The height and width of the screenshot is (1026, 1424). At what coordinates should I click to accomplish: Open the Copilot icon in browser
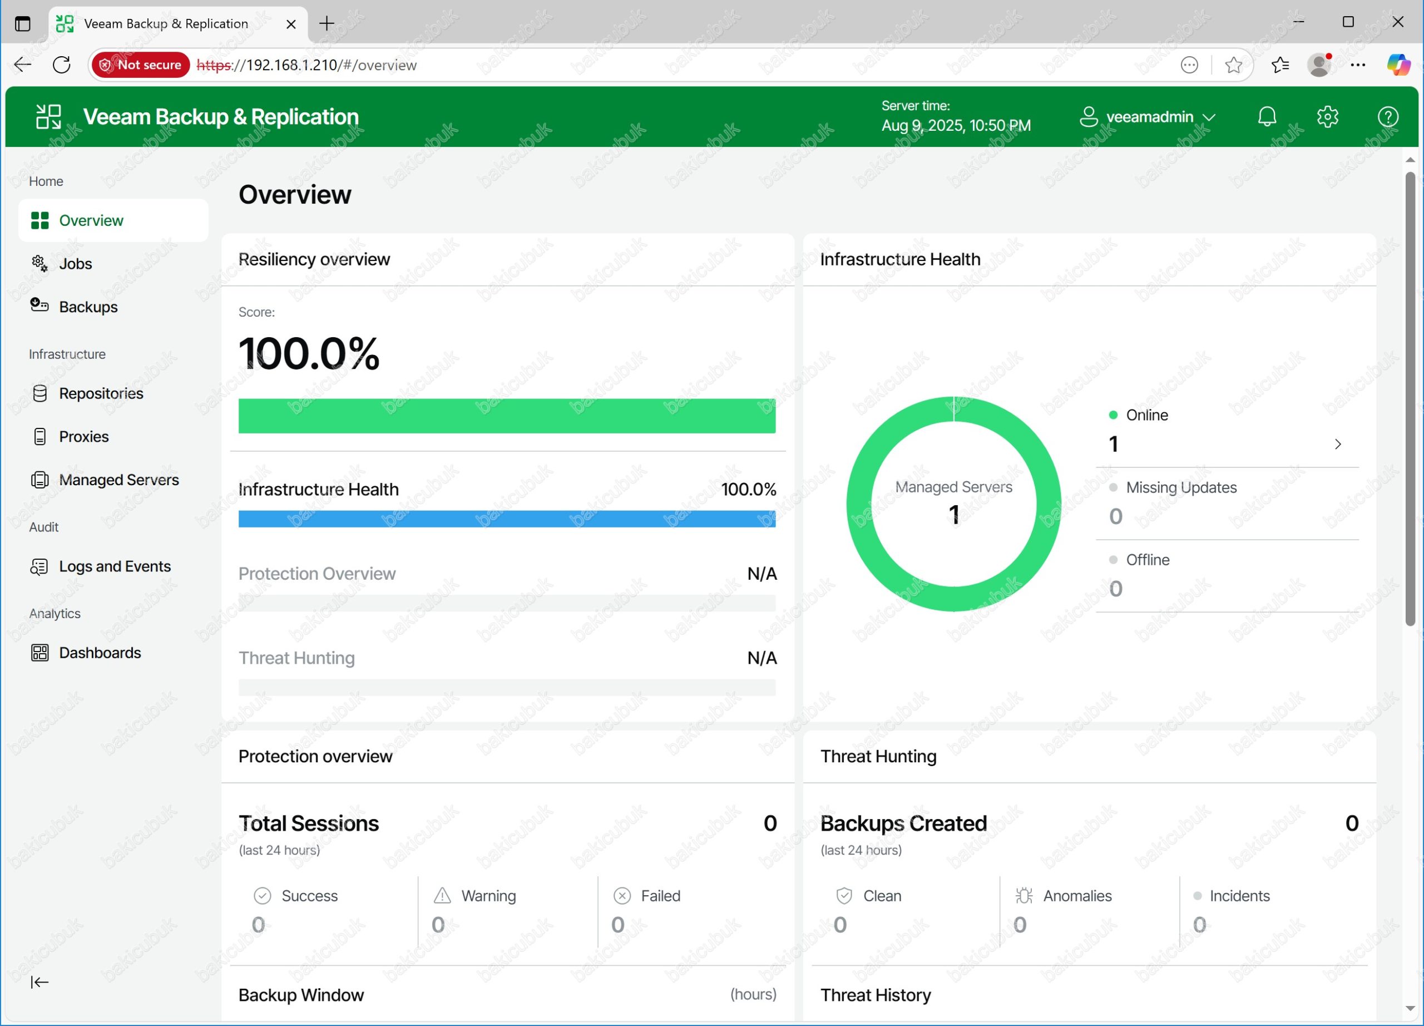pos(1398,65)
